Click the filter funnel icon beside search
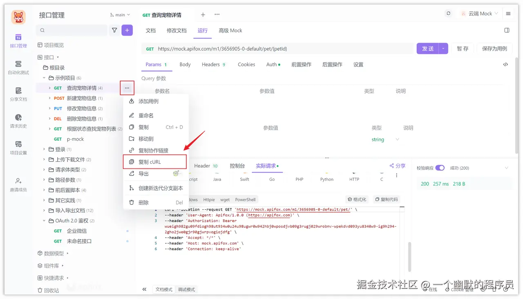This screenshot has height=299, width=523. [114, 30]
